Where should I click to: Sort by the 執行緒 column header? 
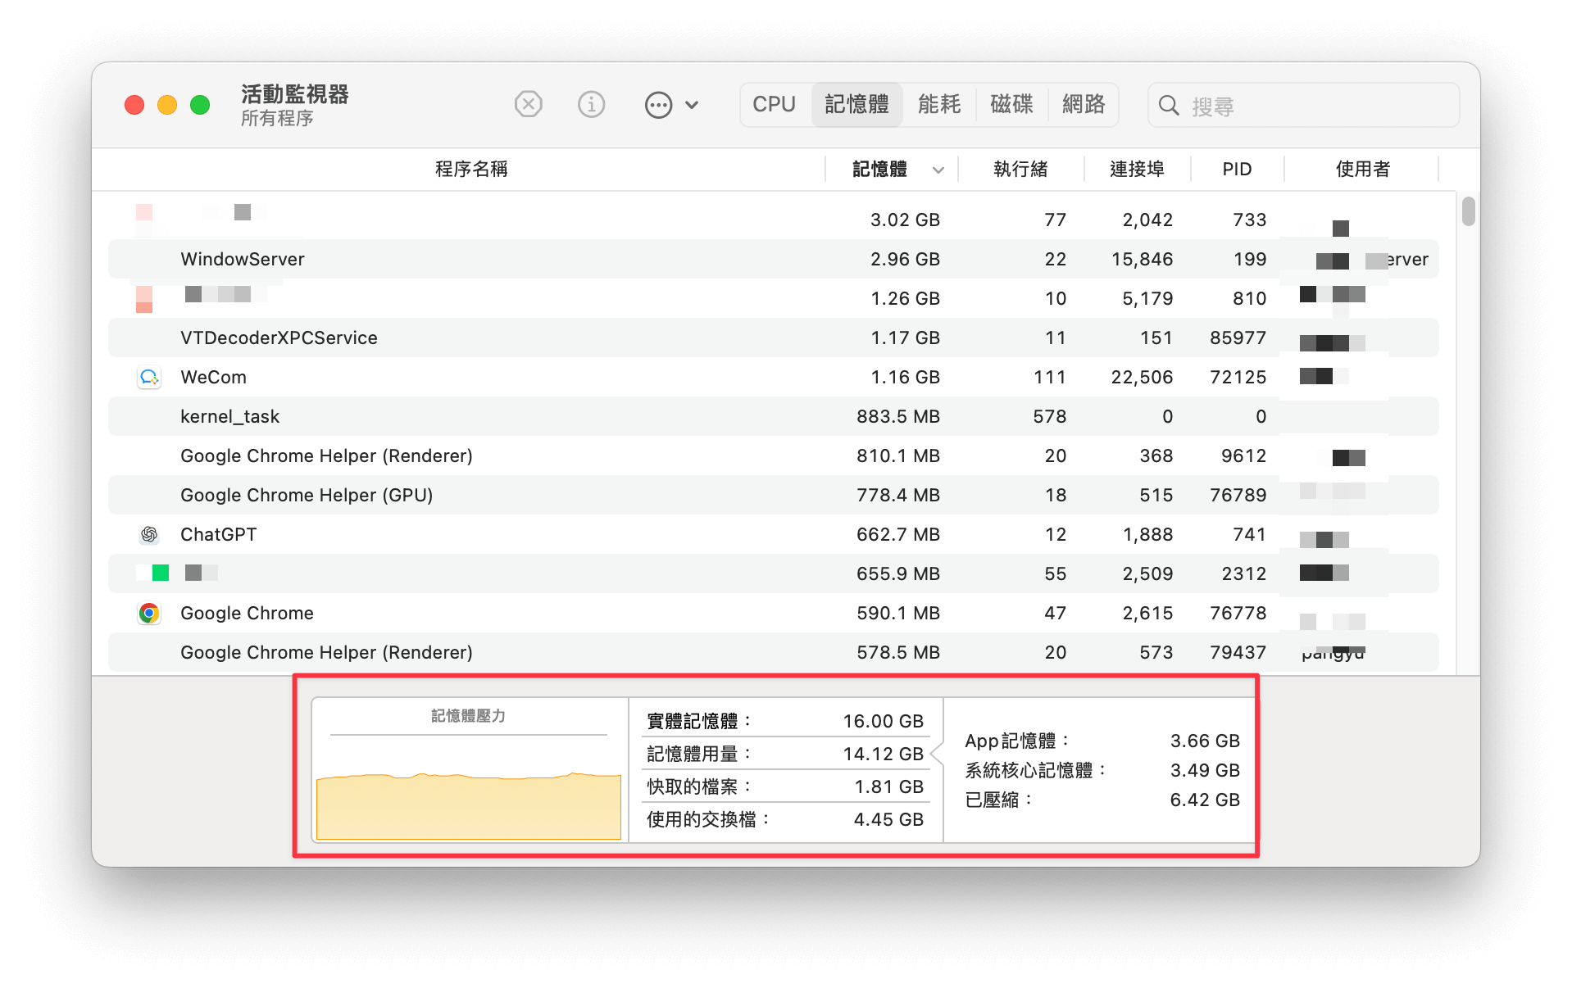coord(1020,169)
